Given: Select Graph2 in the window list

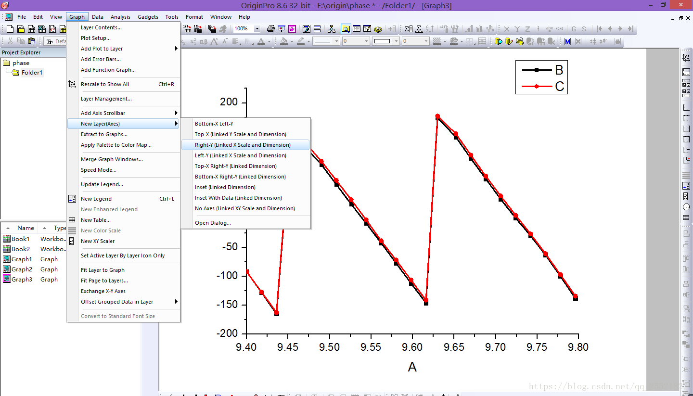Looking at the screenshot, I should click(22, 269).
